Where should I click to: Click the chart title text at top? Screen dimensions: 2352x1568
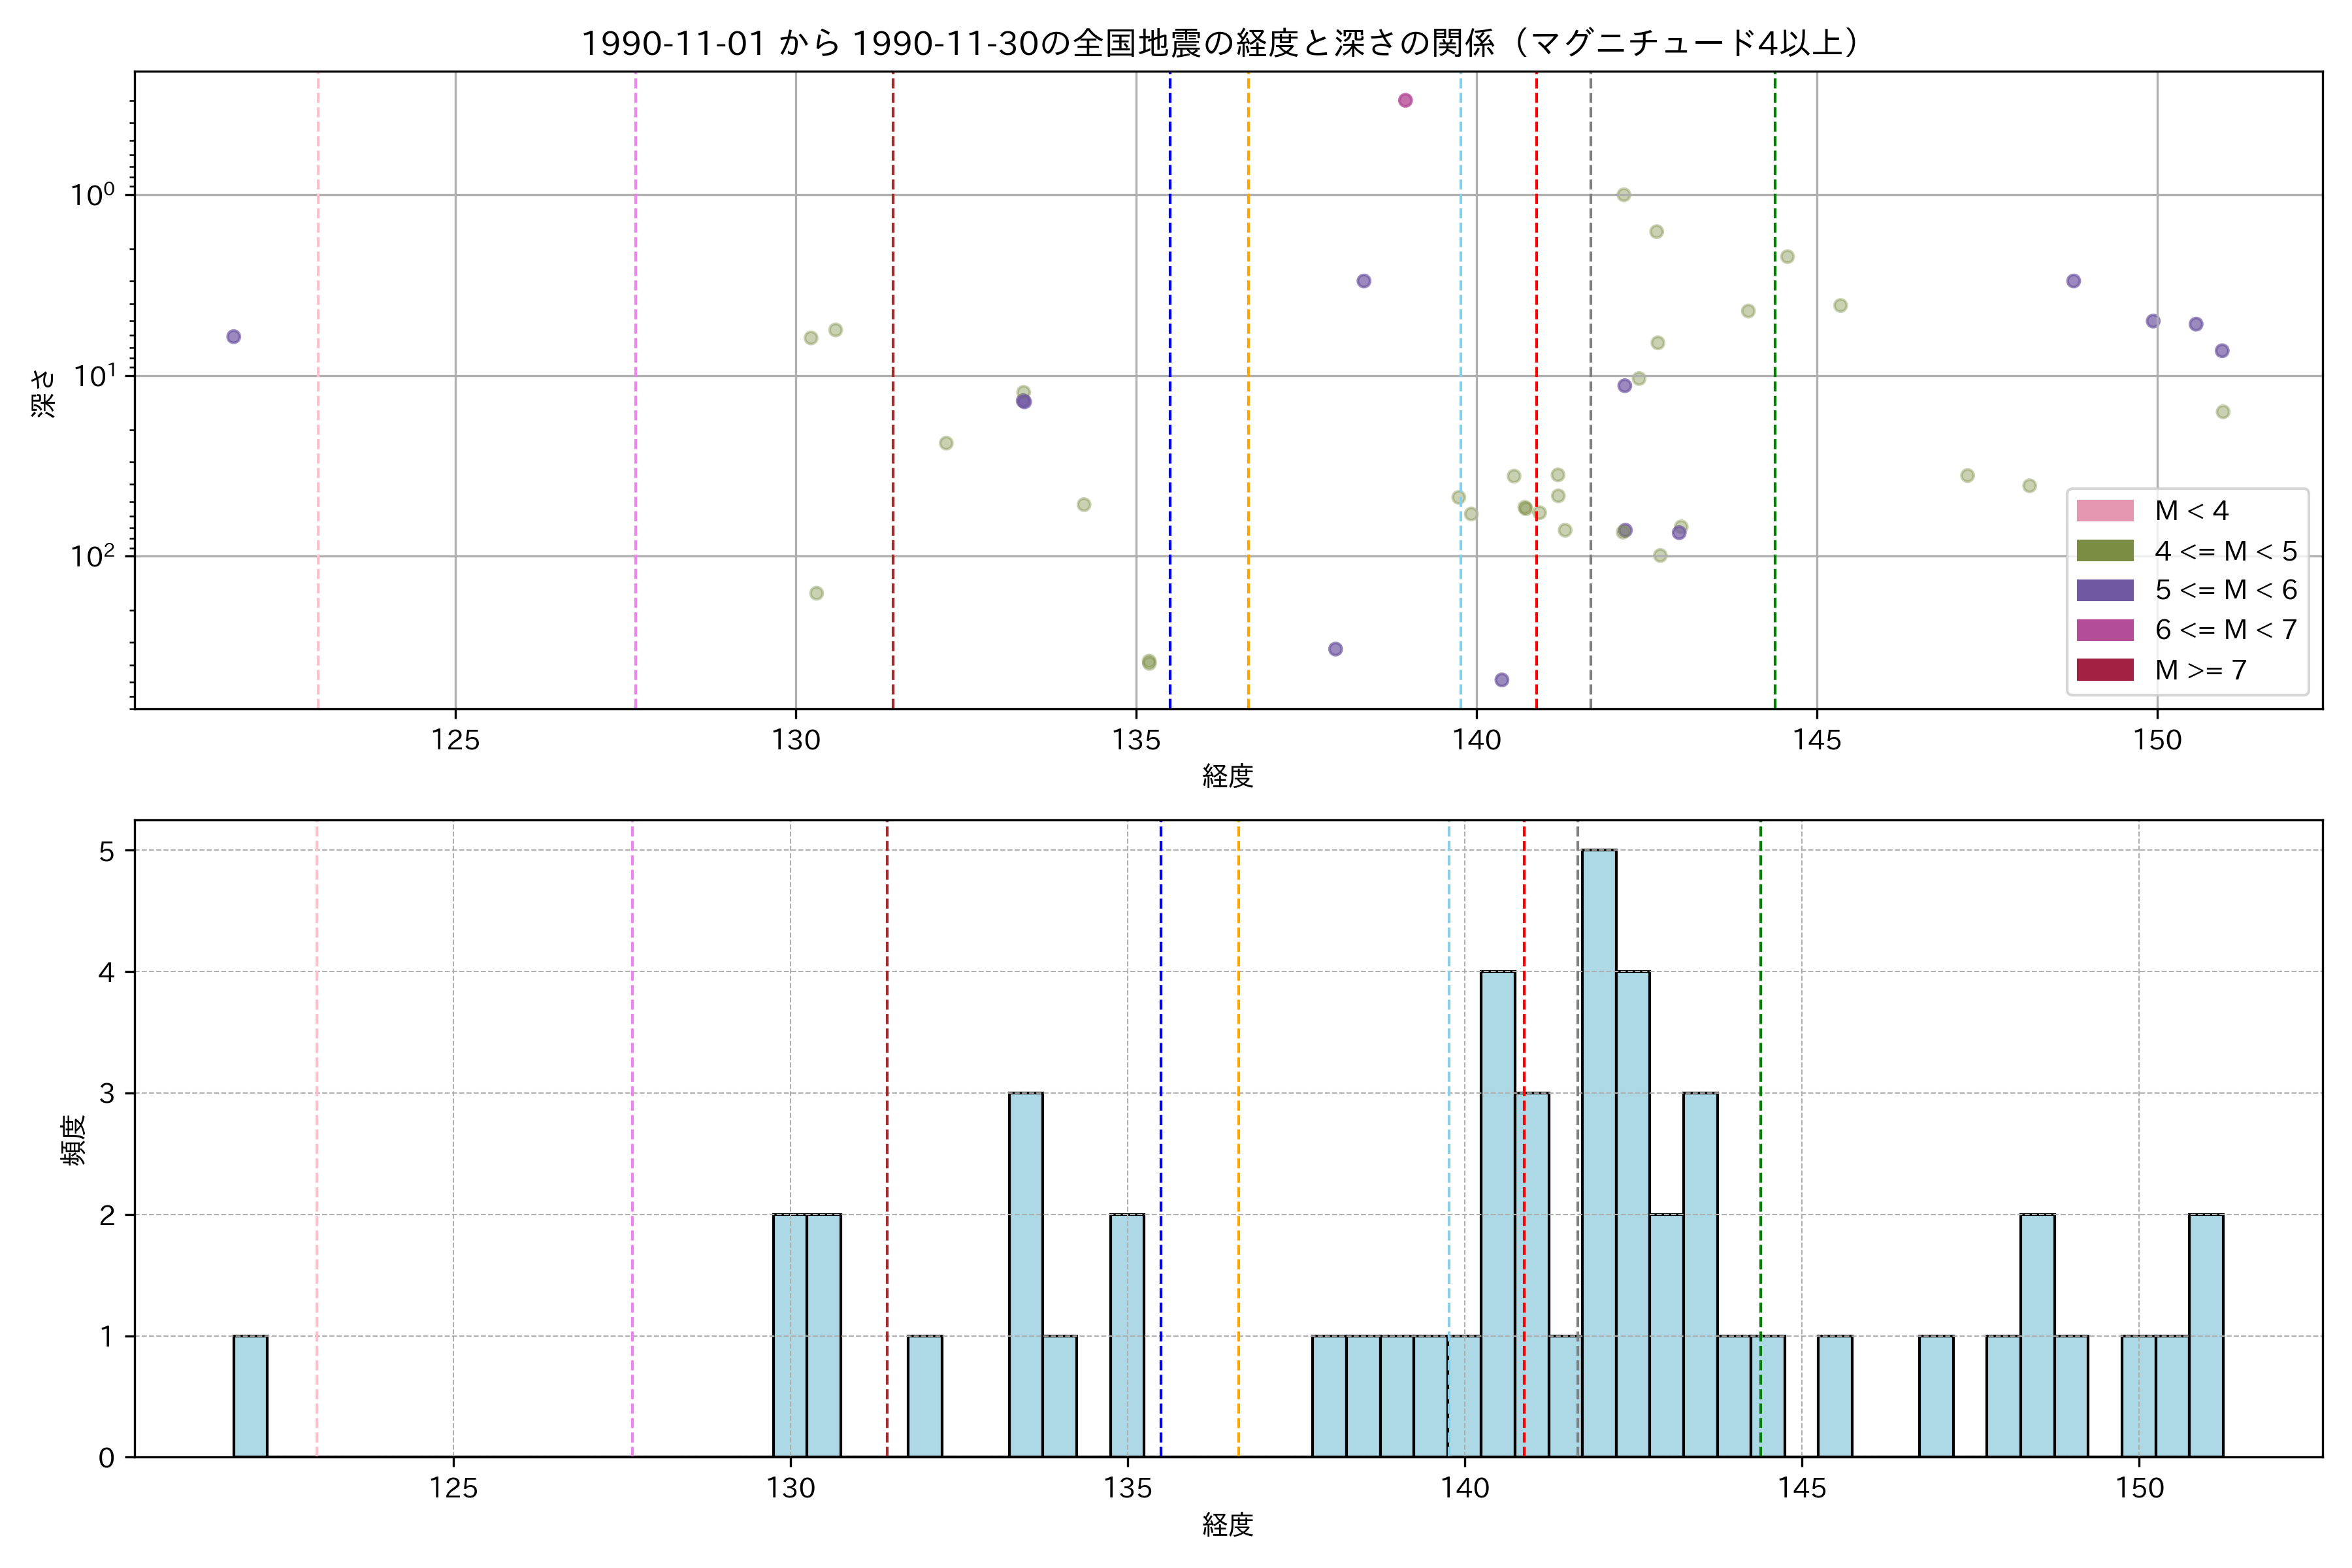pyautogui.click(x=1220, y=43)
